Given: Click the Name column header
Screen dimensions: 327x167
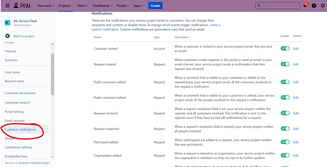Looking at the screenshot, I should pyautogui.click(x=98, y=37).
